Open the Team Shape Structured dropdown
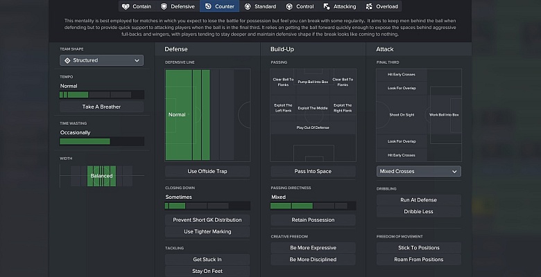541x277 pixels. click(101, 60)
